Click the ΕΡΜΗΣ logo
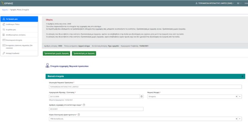248x123 pixels. coord(7,3)
